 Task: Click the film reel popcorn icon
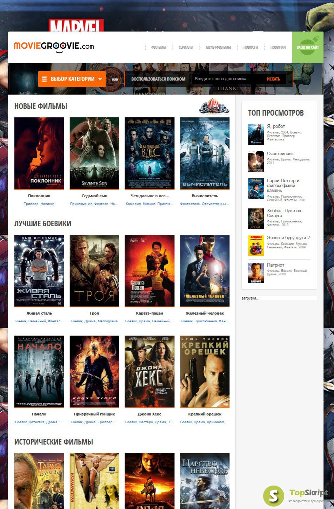coord(214,106)
